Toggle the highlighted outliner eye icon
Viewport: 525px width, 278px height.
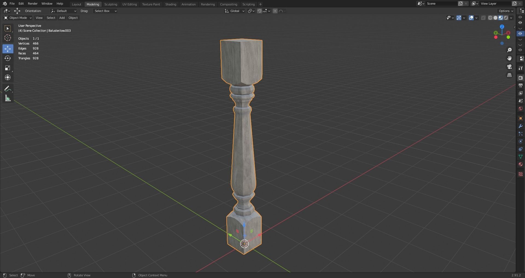(520, 34)
